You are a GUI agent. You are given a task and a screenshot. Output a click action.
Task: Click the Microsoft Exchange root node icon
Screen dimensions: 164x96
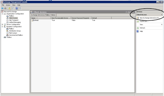point(2,12)
